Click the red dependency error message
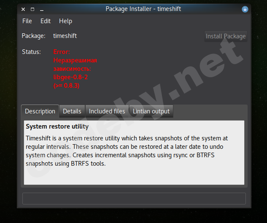The image size is (267, 223). (x=75, y=69)
